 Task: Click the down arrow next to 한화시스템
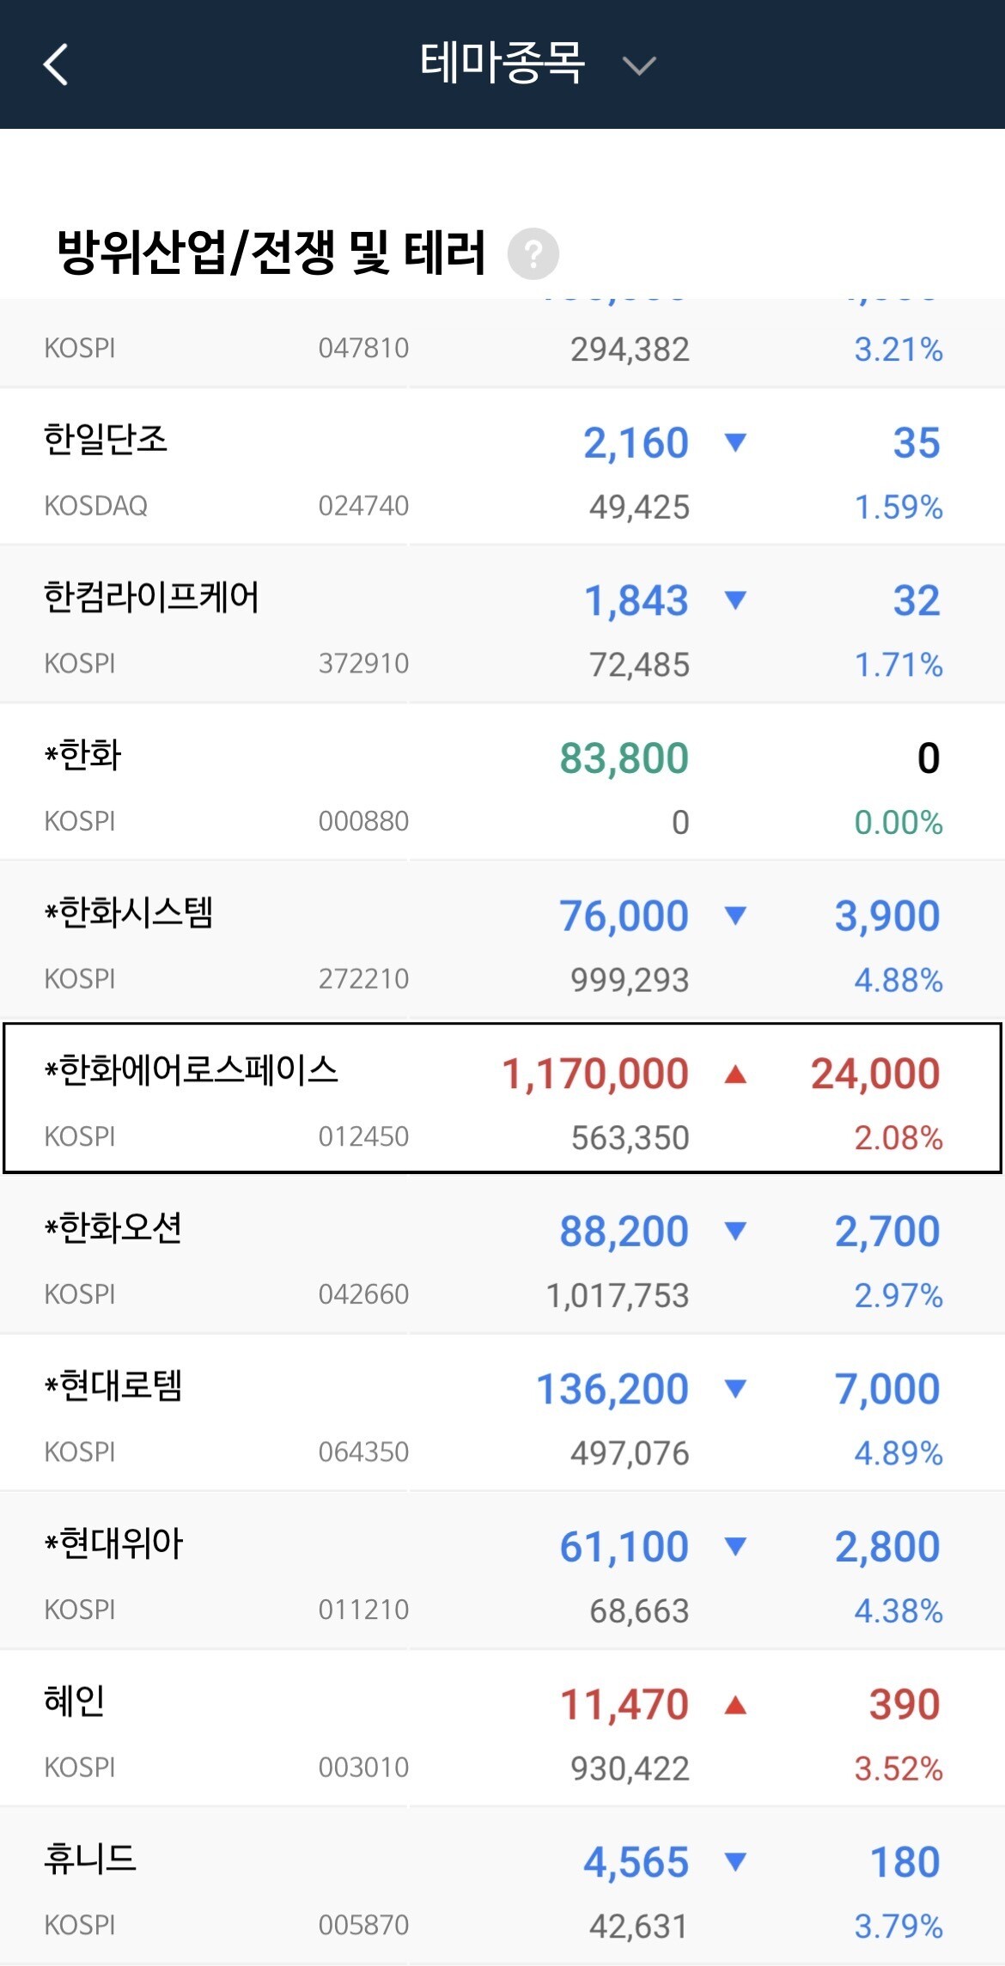click(x=735, y=916)
